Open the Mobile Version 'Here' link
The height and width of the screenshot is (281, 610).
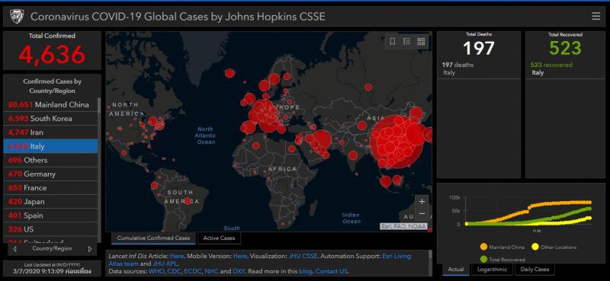point(239,256)
